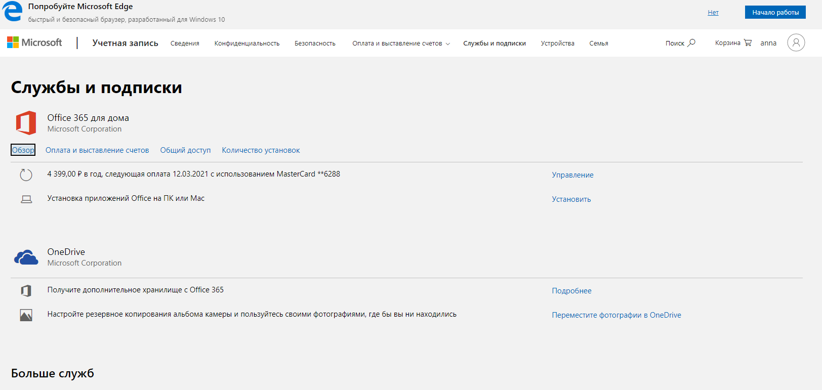Viewport: 822px width, 390px height.
Task: Click the Службы и подписки page heading
Action: (x=97, y=88)
